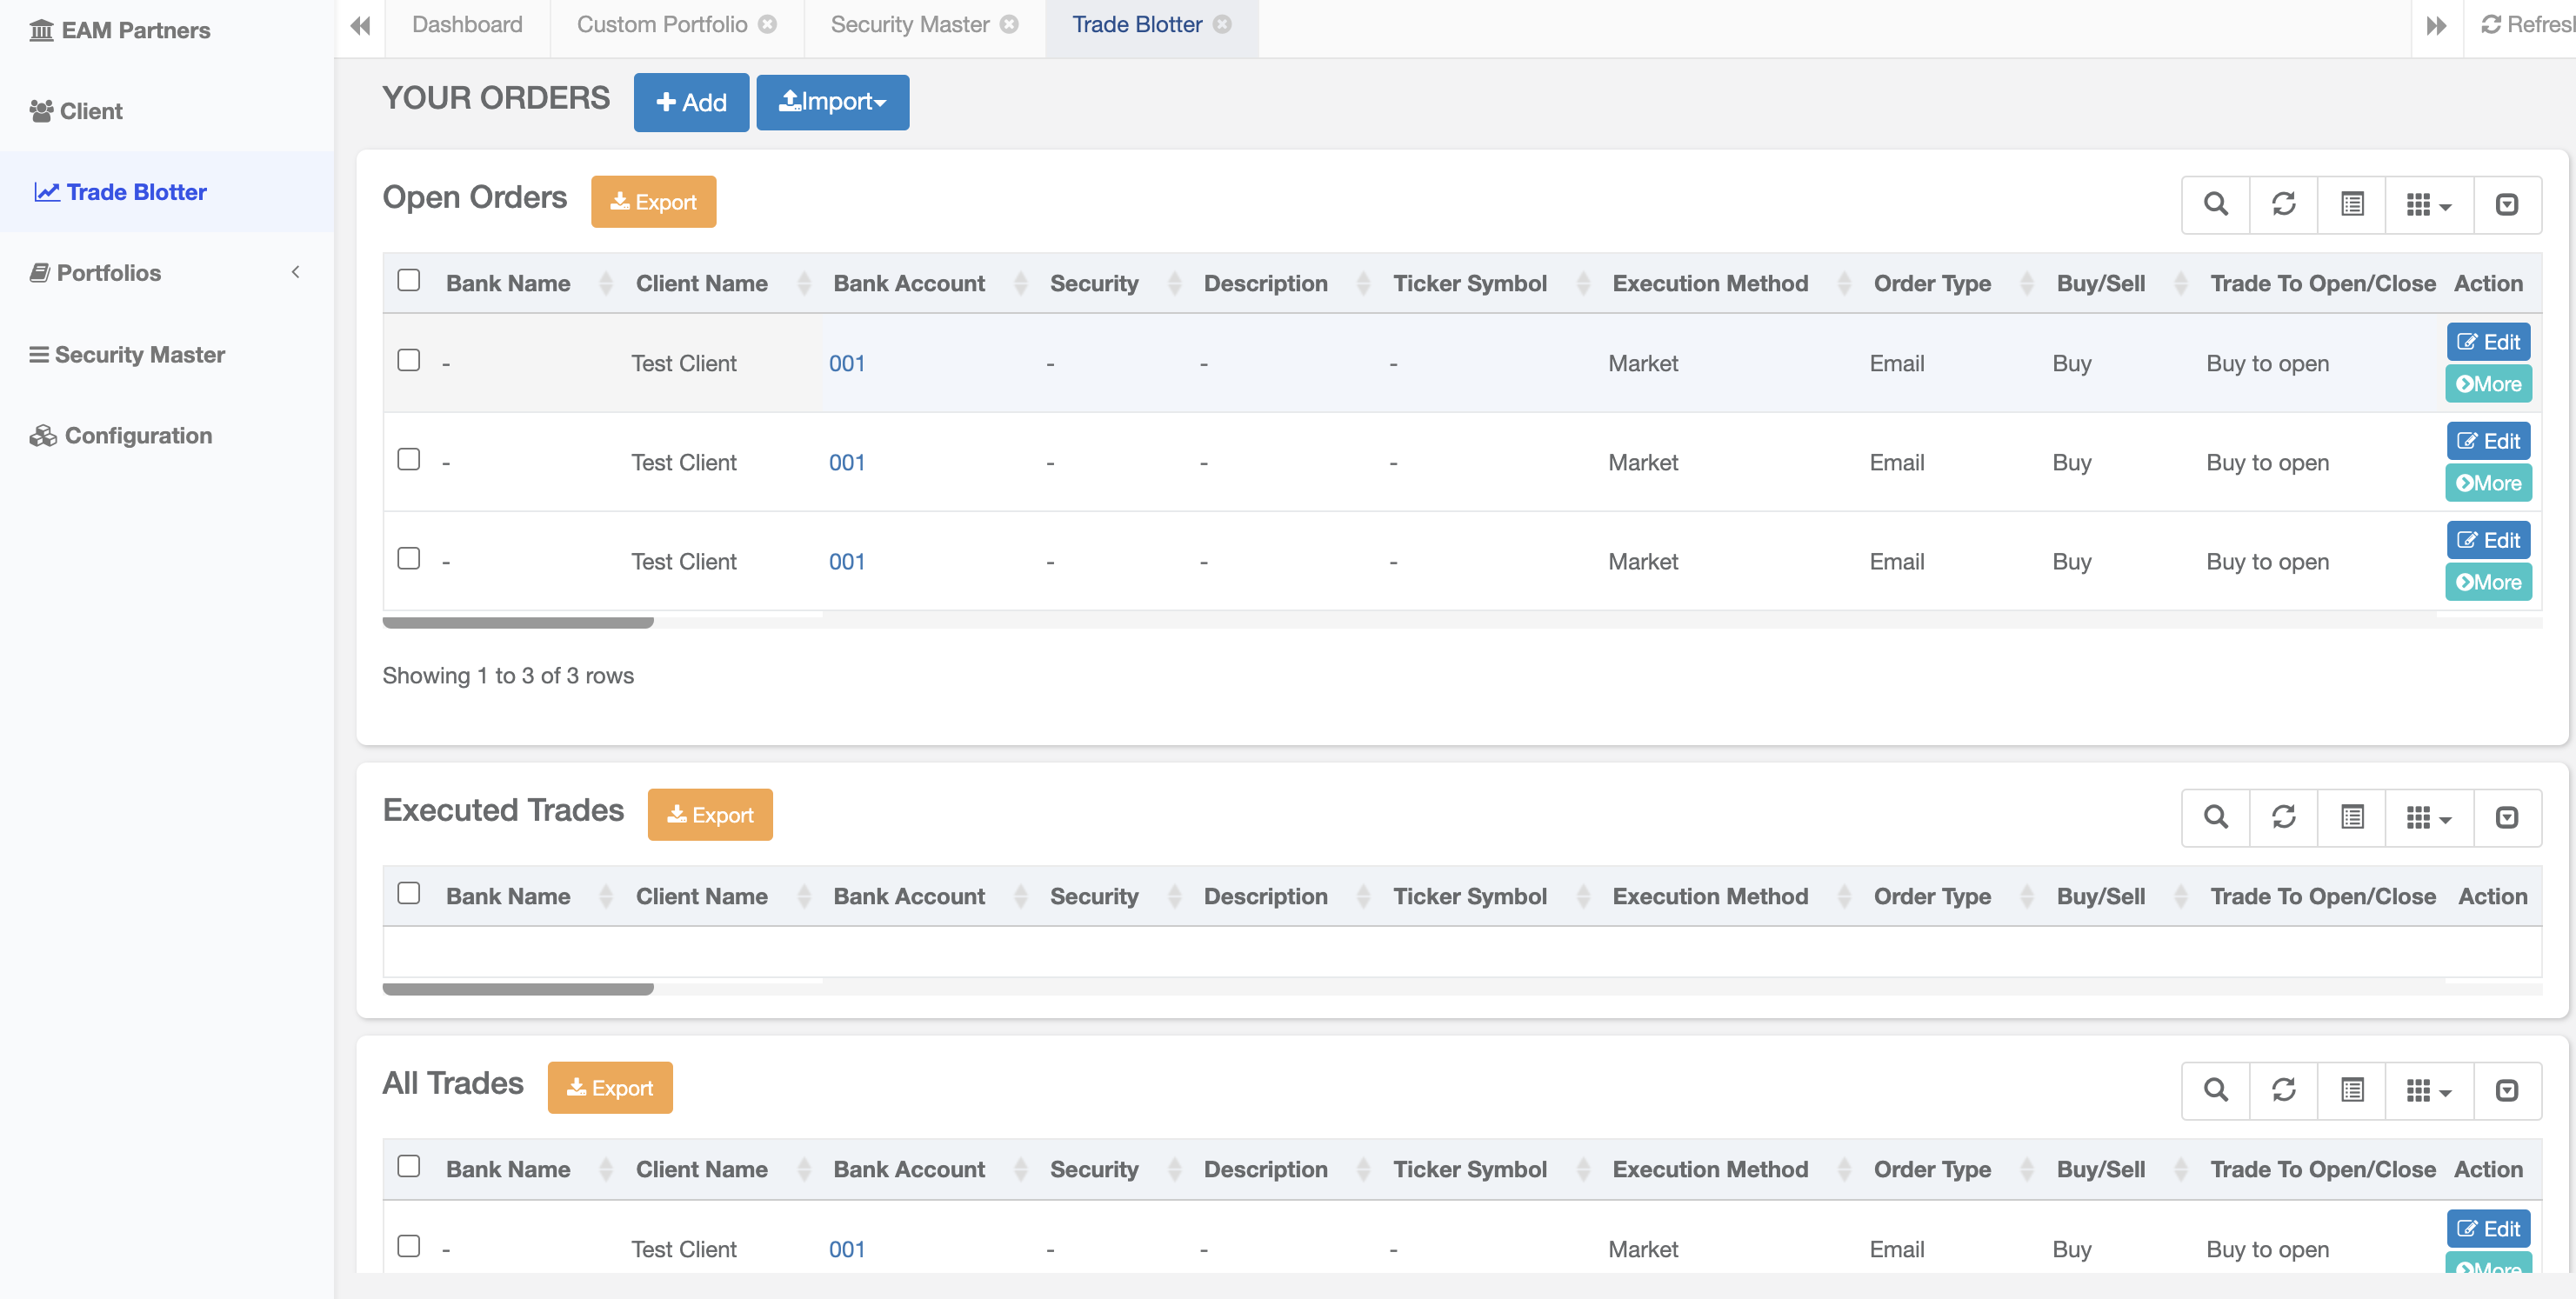Click the search icon in All Trades toolbar
This screenshot has height=1299, width=2576.
point(2215,1090)
